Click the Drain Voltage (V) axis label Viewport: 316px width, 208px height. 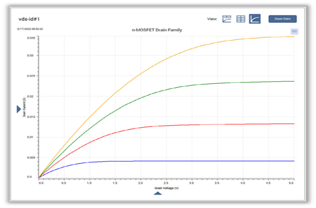click(166, 188)
